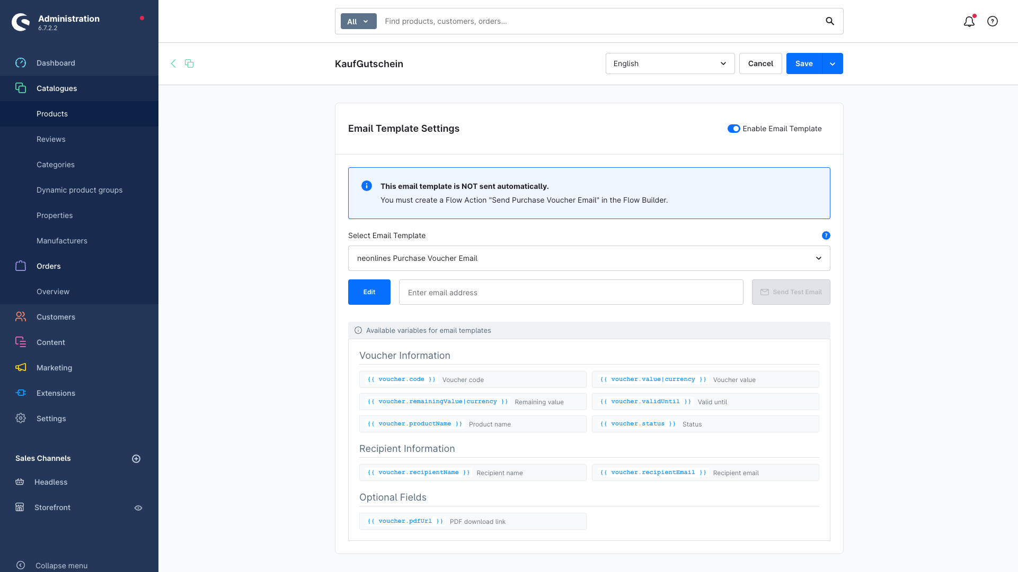Screen dimensions: 1018x572
Task: Click the Select Email Template help tooltip icon
Action: click(826, 235)
